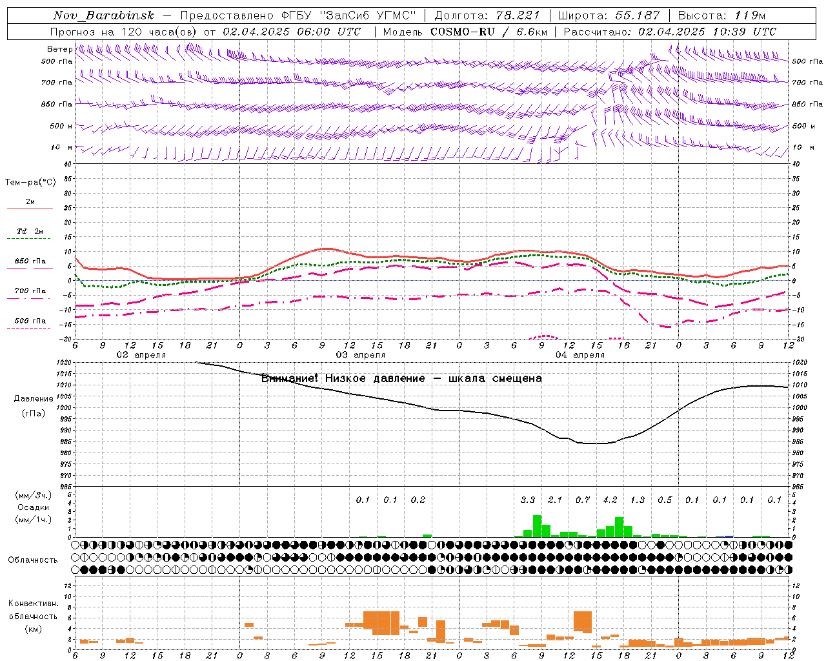This screenshot has width=826, height=661.
Task: Select the warning Внимание! Низкое давление – шкала смещена
Action: click(401, 378)
